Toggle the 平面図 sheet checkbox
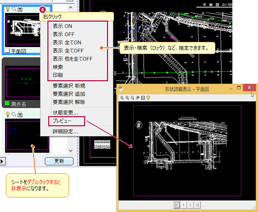Screen dimensions: 258x212 (7, 51)
